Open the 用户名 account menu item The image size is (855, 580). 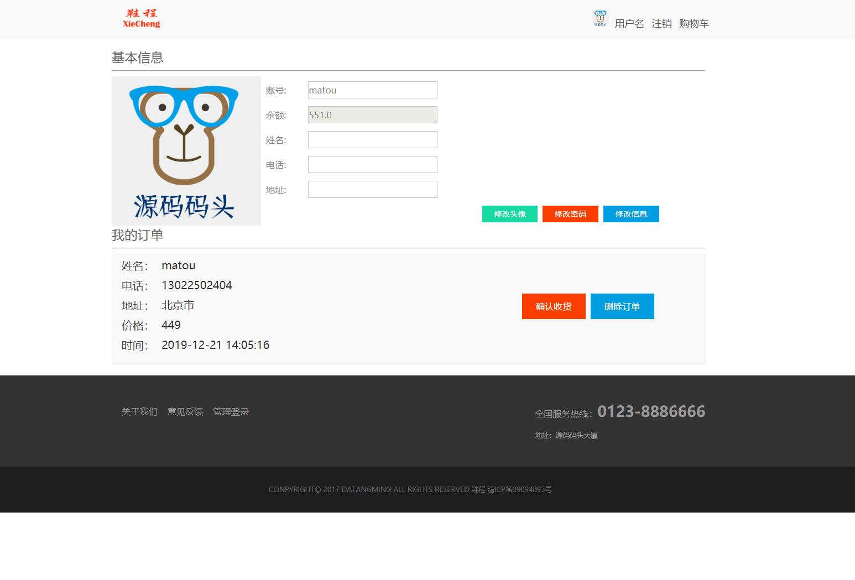(629, 24)
